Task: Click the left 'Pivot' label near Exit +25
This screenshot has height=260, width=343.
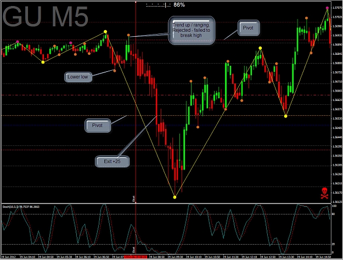Action: 98,126
